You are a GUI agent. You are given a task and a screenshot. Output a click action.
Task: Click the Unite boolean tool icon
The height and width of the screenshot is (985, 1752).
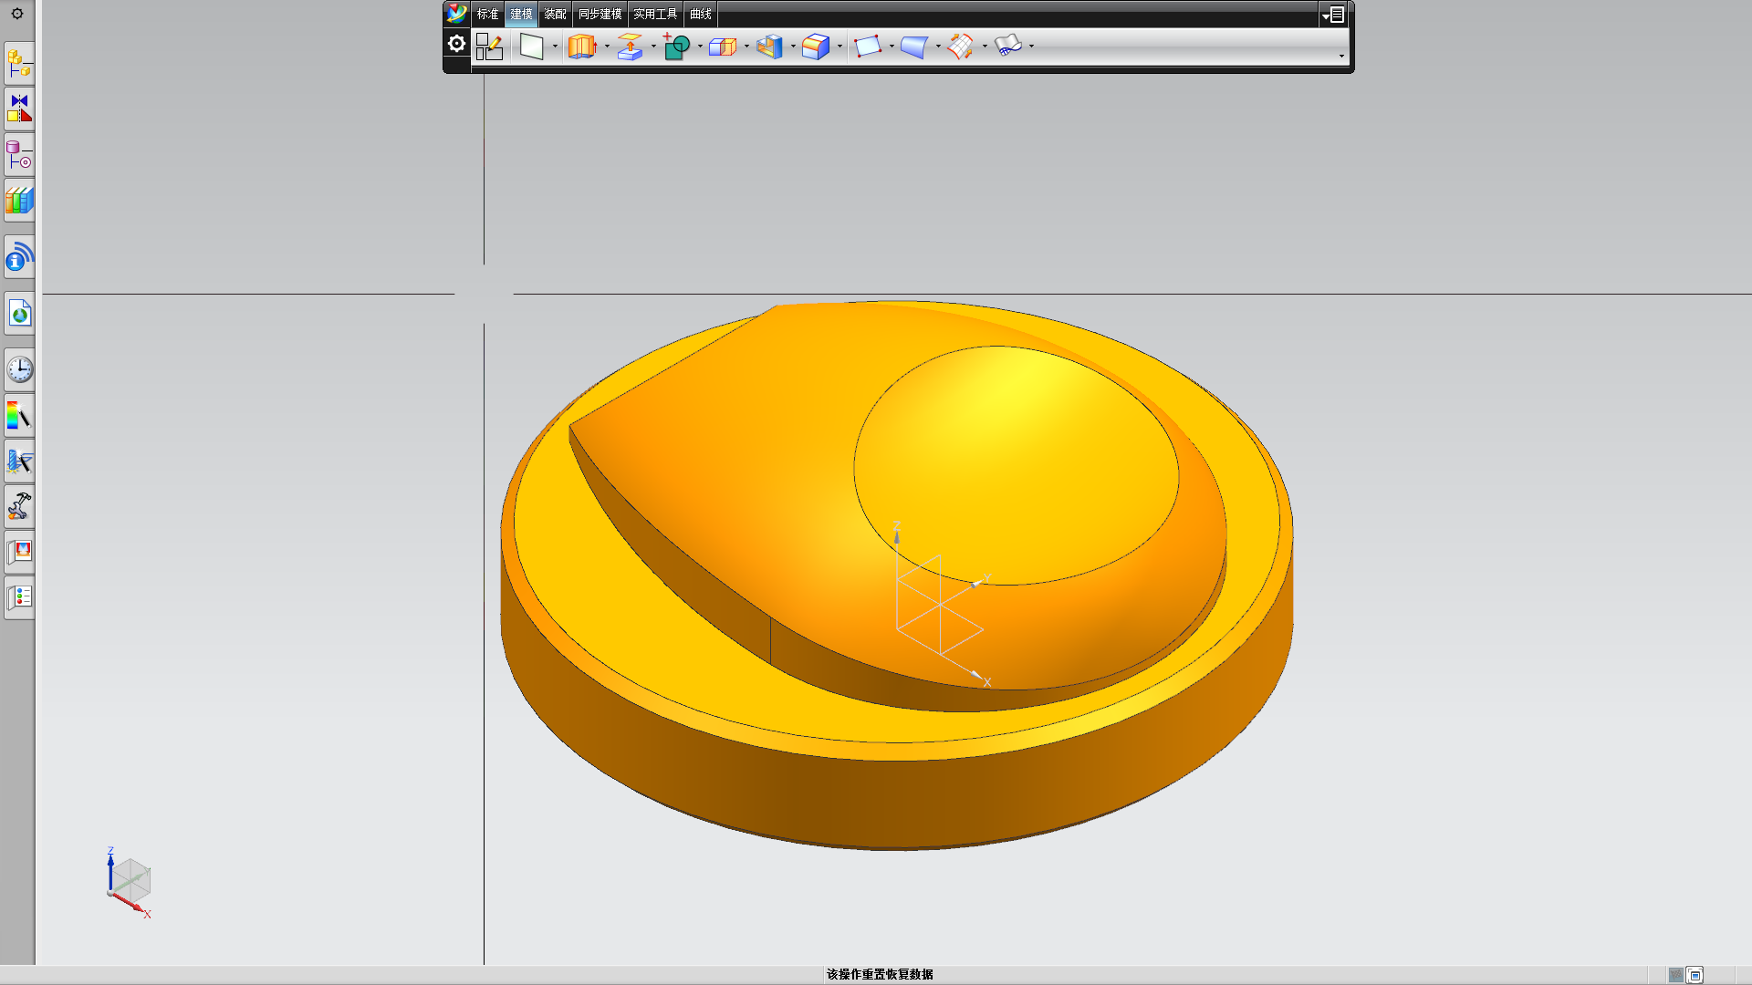pyautogui.click(x=676, y=47)
